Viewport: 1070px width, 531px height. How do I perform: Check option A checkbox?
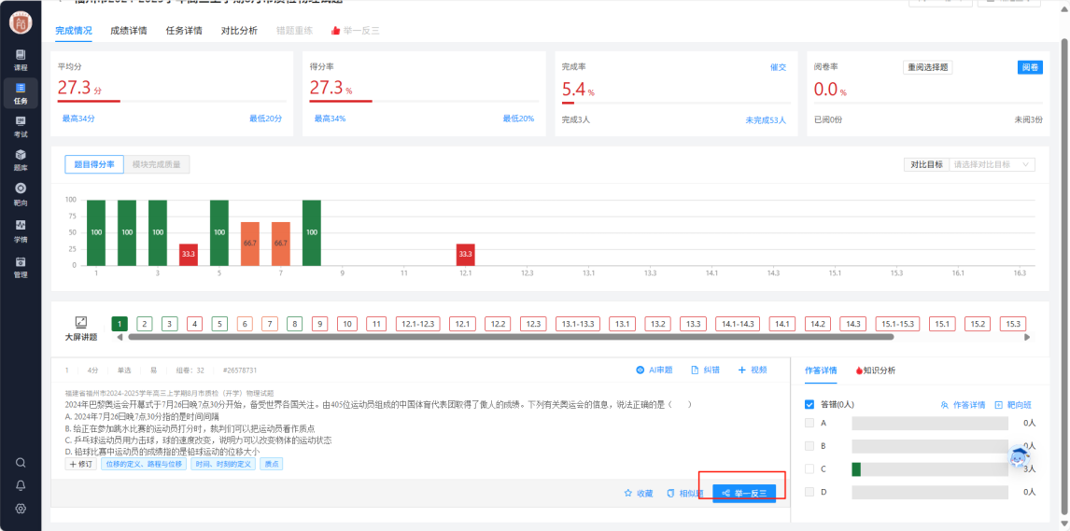tap(810, 423)
